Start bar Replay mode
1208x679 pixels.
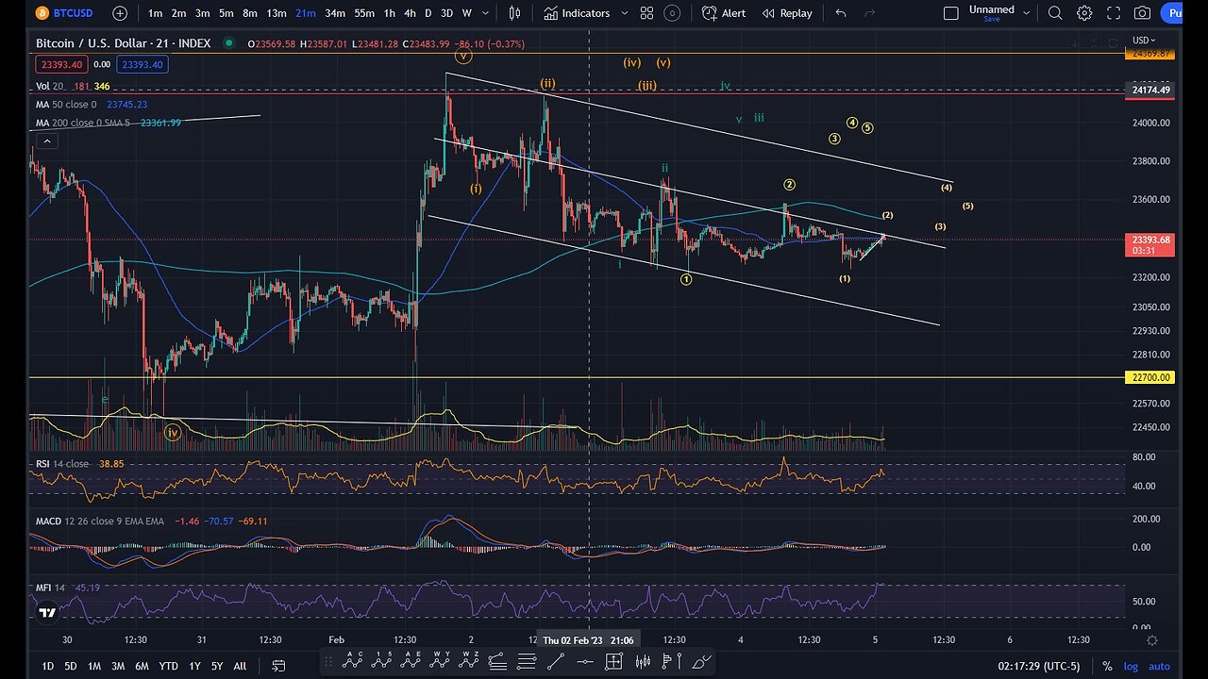pyautogui.click(x=787, y=13)
